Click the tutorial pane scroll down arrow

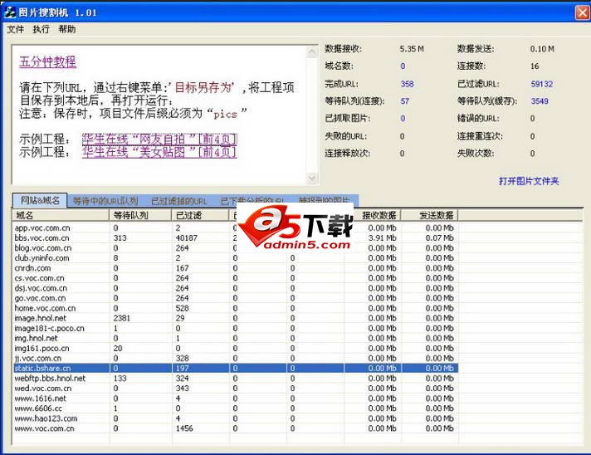pyautogui.click(x=312, y=178)
